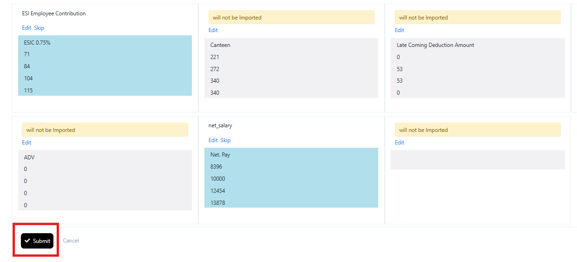Click the Submit button with checkmark

(37, 241)
